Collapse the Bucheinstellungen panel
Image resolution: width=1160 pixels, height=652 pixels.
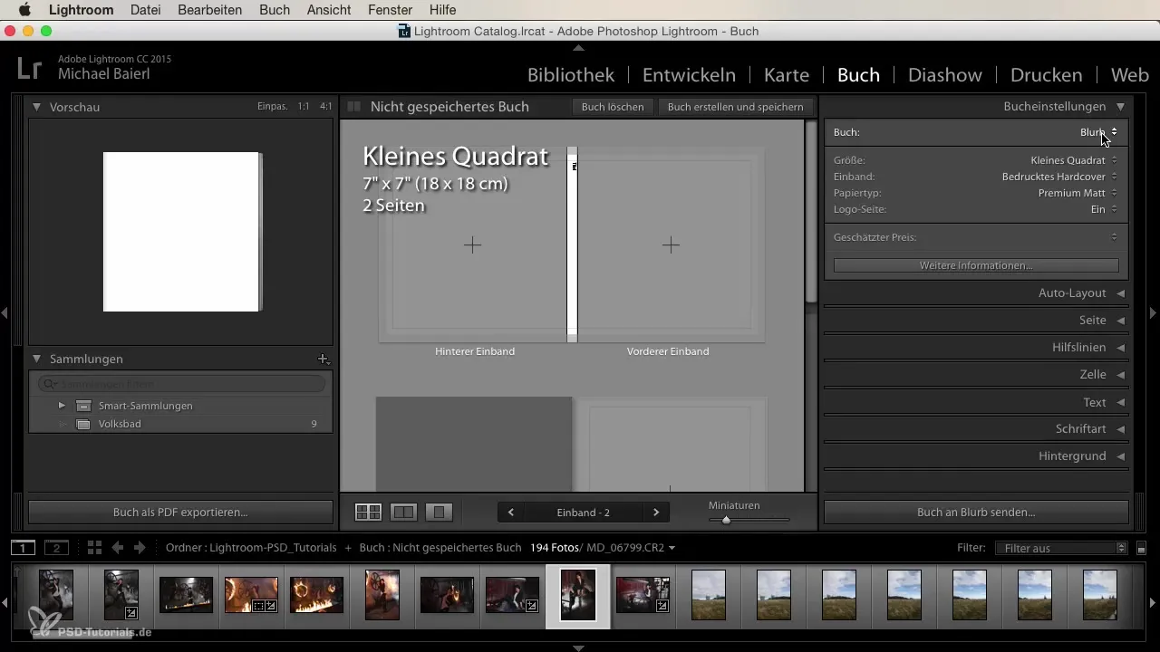1121,107
